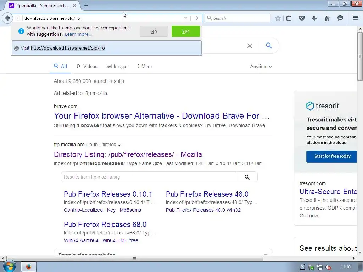Submit Yahoo search with blue magnifier
The height and width of the screenshot is (272, 363).
pos(269,46)
